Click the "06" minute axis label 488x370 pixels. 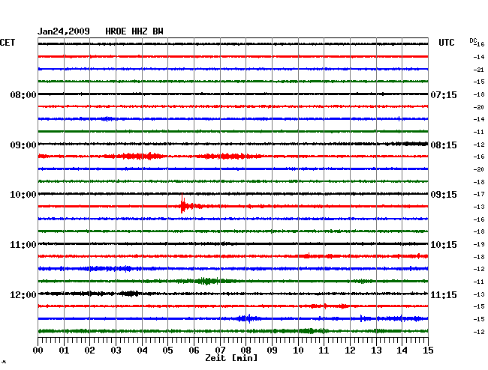coord(194,351)
